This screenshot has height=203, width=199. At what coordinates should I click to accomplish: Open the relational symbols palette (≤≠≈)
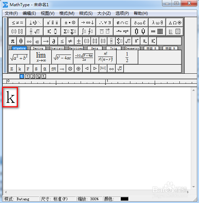point(17,23)
